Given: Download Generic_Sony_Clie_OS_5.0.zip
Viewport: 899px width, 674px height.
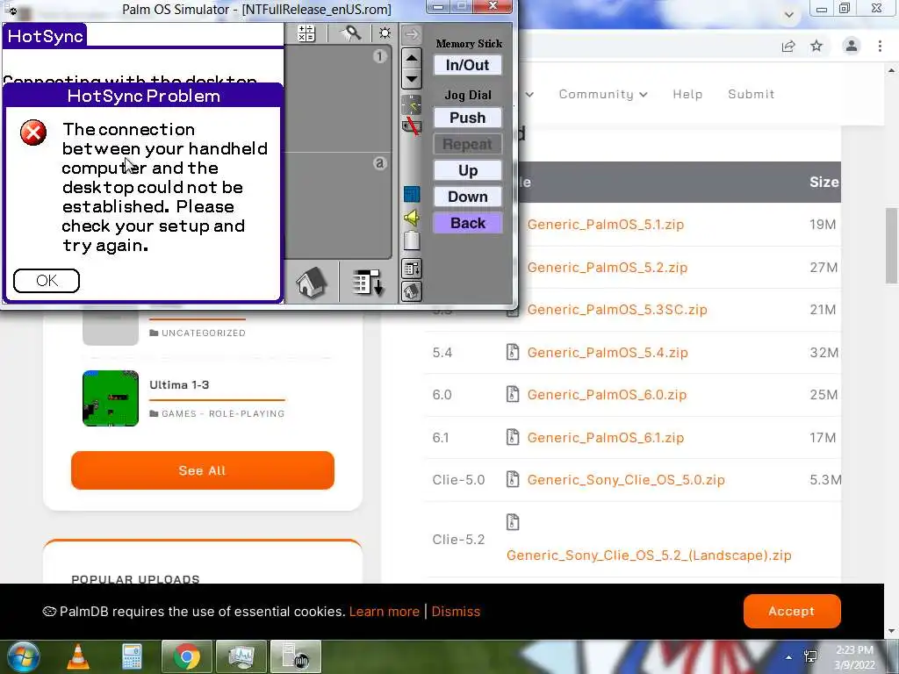Looking at the screenshot, I should pyautogui.click(x=625, y=480).
